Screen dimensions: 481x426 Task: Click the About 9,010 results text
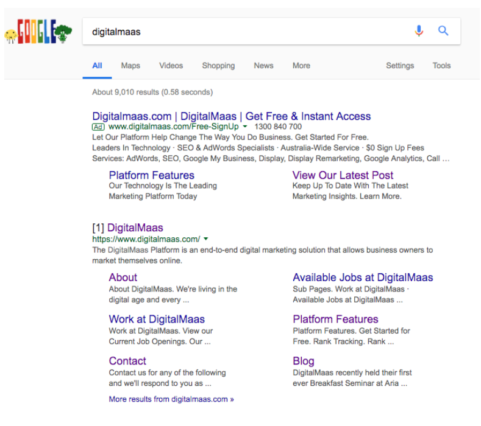(x=152, y=92)
